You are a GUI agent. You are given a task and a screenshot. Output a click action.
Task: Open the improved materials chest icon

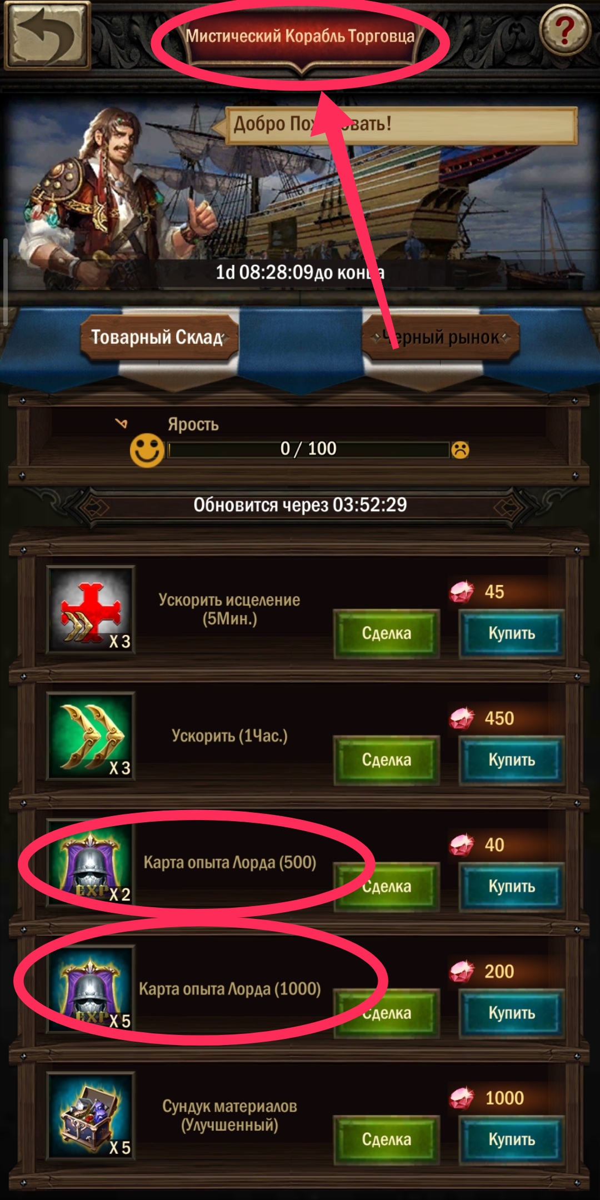click(91, 1116)
